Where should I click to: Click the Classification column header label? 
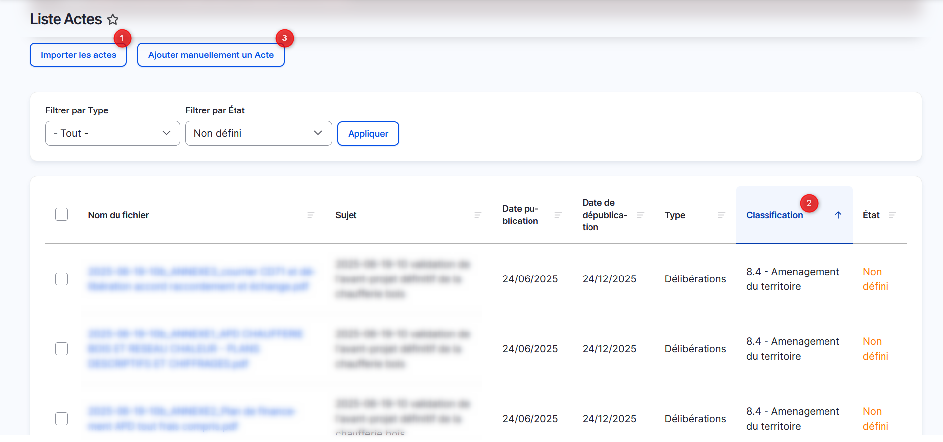tap(774, 215)
